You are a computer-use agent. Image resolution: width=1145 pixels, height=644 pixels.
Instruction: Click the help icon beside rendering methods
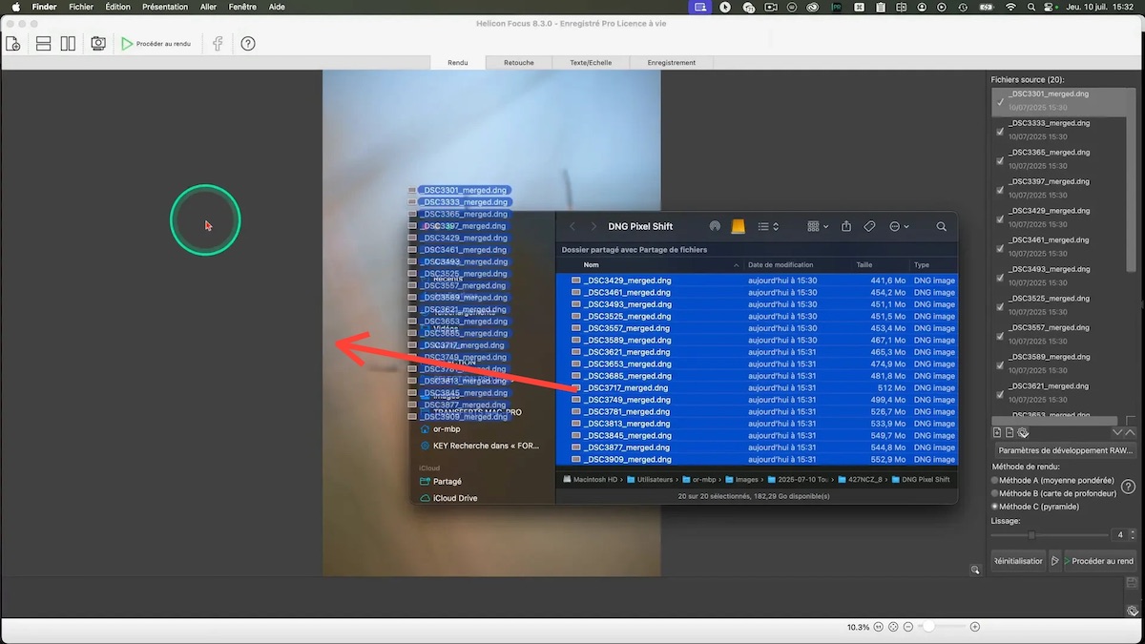(1128, 487)
